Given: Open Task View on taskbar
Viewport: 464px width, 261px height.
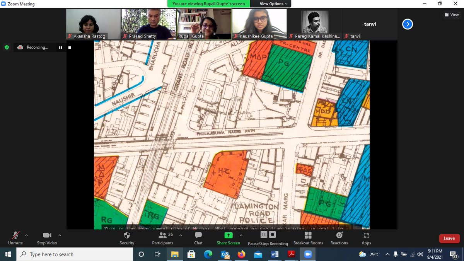Looking at the screenshot, I should click(x=157, y=254).
